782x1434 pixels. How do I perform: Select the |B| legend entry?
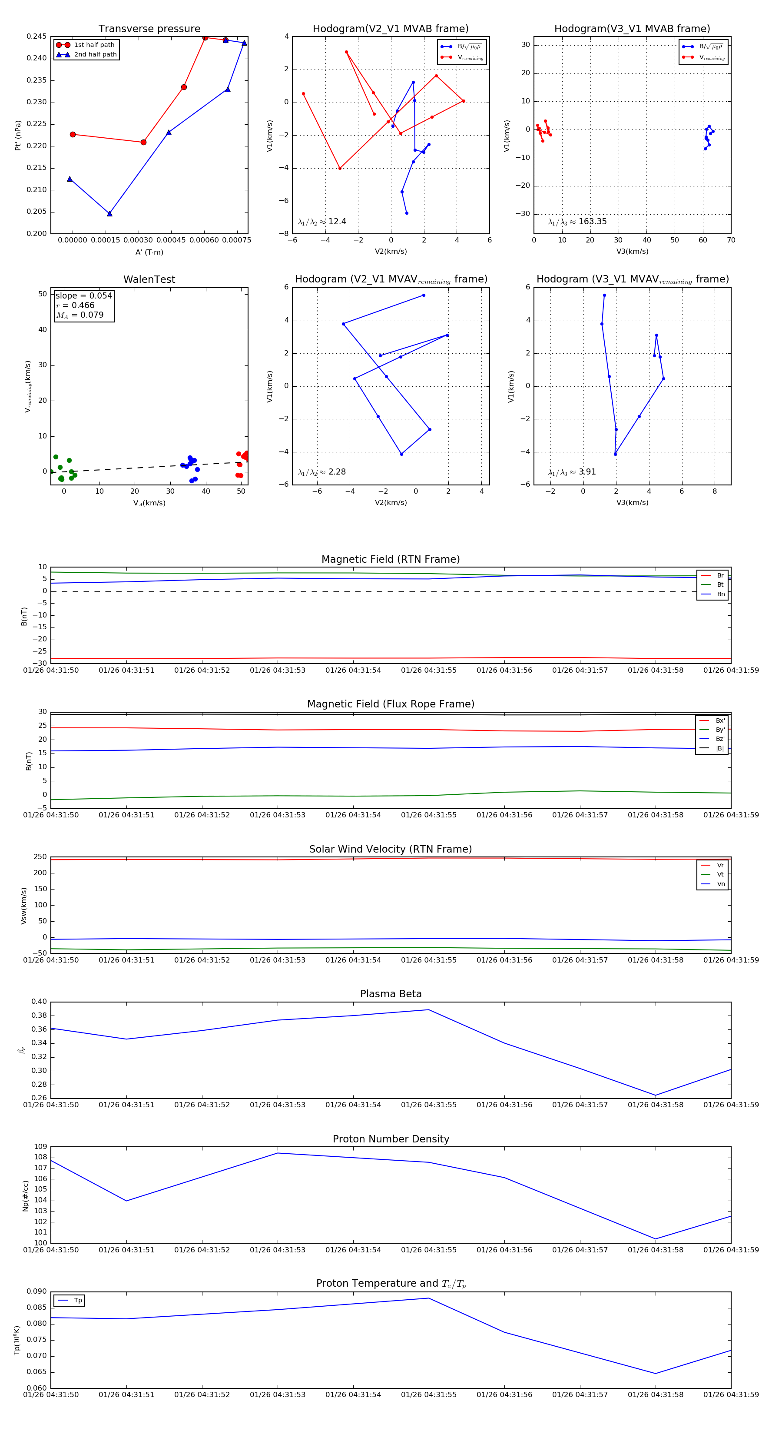712,748
